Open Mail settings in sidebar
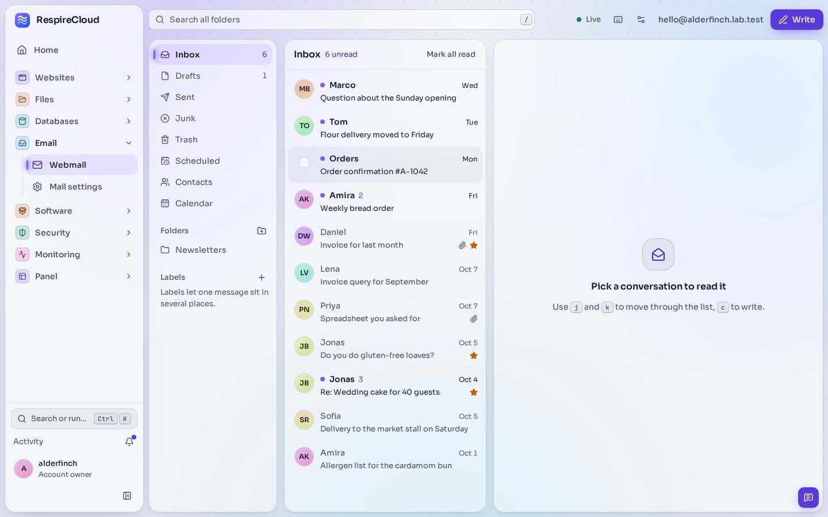828x517 pixels. 81,187
